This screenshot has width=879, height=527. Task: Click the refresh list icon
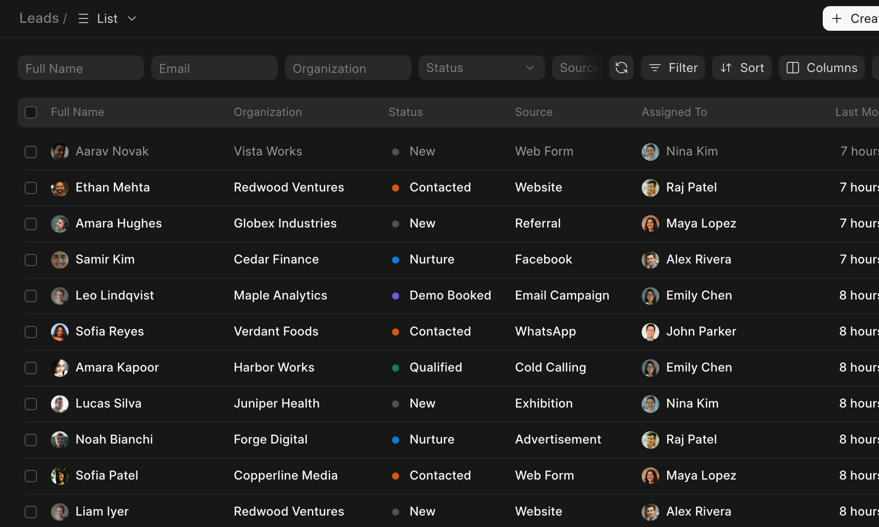click(621, 68)
